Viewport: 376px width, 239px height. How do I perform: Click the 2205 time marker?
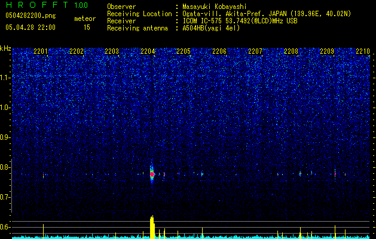[x=184, y=51]
